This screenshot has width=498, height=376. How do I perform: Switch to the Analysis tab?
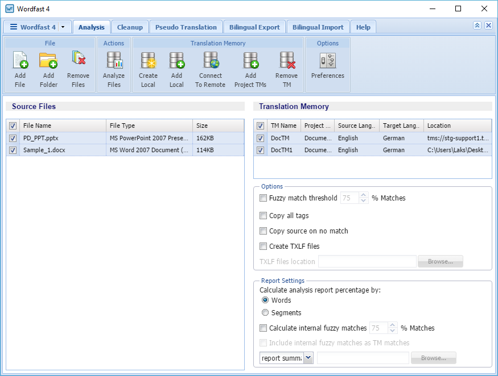92,27
